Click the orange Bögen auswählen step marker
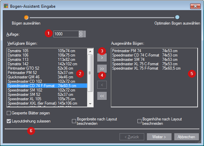The image size is (204, 146). (x=26, y=17)
